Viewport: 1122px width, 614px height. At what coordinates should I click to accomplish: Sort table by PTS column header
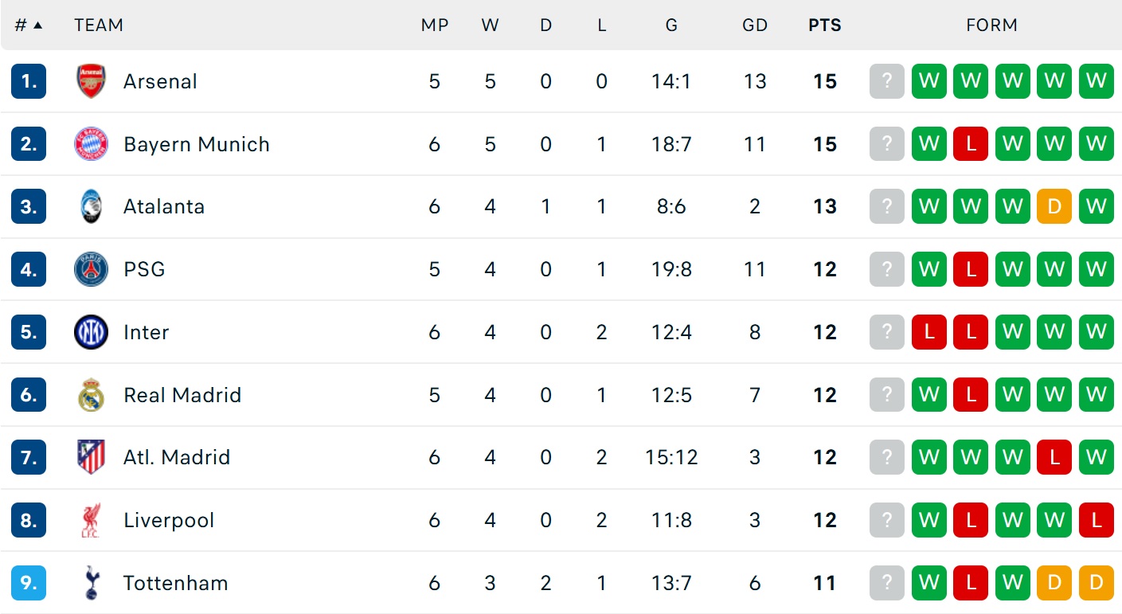pyautogui.click(x=824, y=25)
